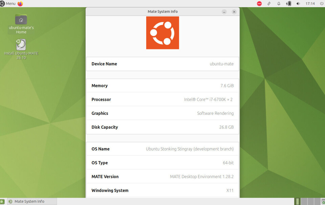Close the Mate System Info window
The height and width of the screenshot is (205, 325).
(234, 12)
